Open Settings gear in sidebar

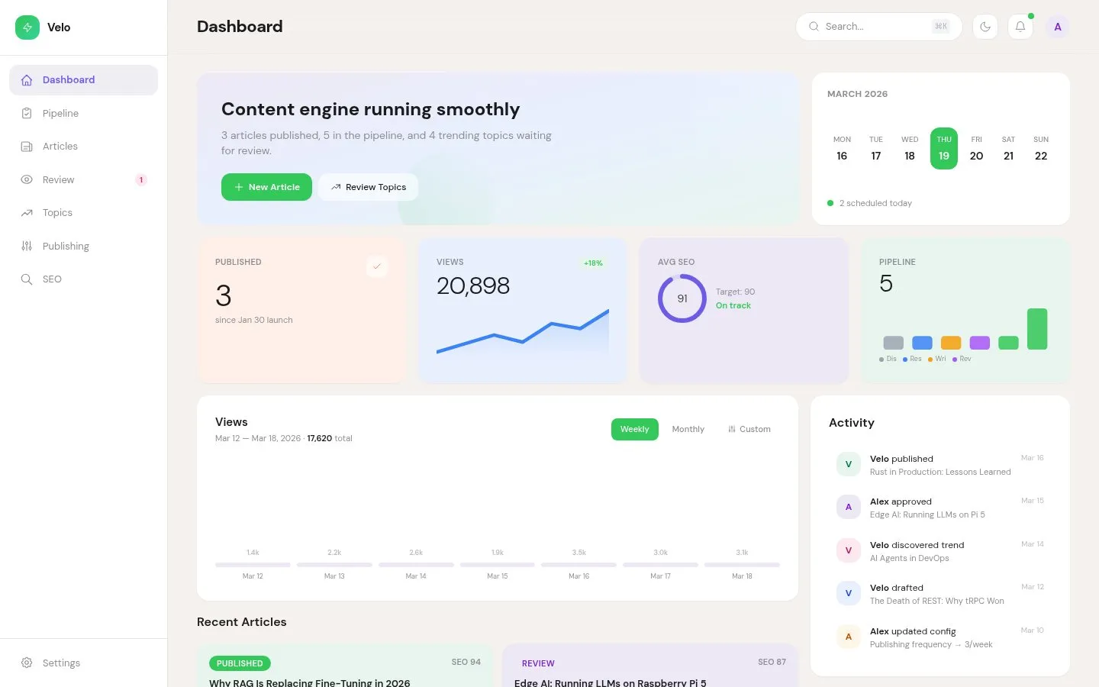pos(61,663)
